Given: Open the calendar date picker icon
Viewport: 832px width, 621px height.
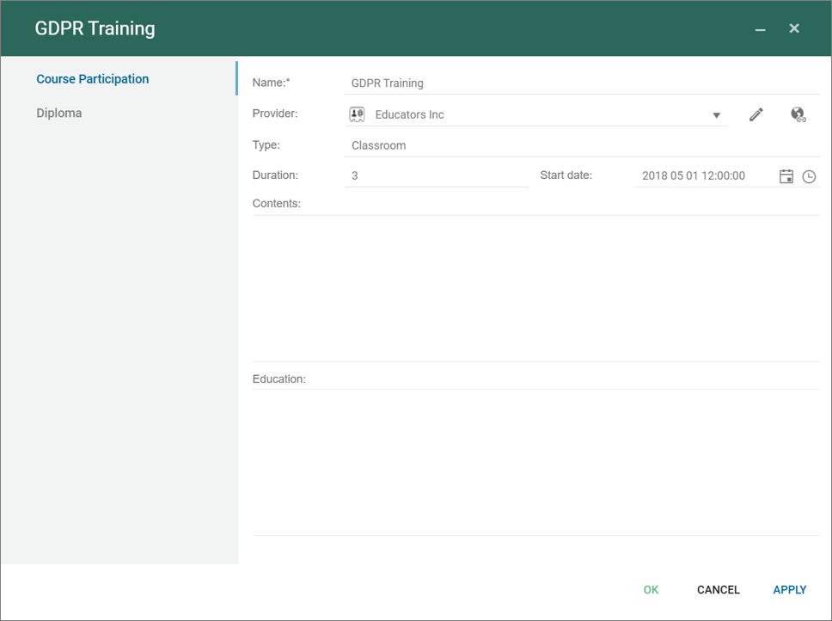Looking at the screenshot, I should click(786, 176).
